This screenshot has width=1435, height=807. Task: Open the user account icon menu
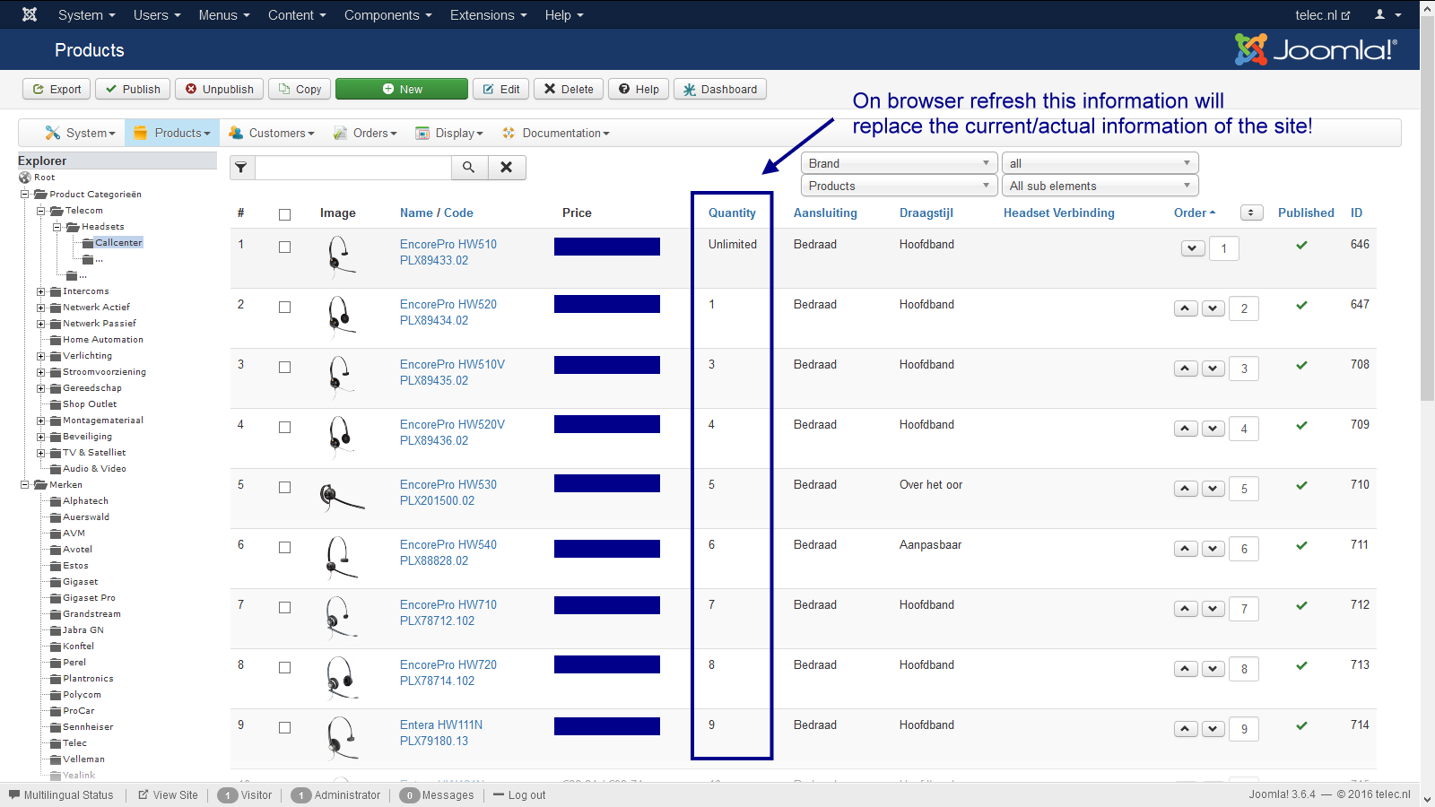pyautogui.click(x=1387, y=14)
